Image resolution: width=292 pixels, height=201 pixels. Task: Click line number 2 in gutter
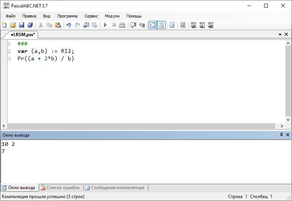click(x=9, y=51)
